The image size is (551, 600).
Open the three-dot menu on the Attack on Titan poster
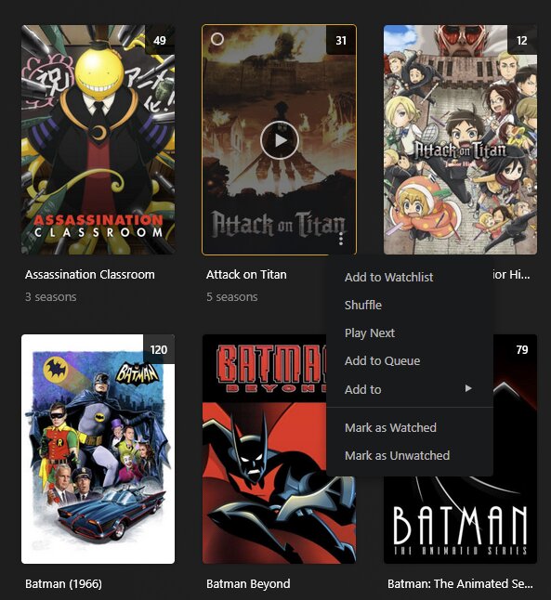tap(341, 239)
